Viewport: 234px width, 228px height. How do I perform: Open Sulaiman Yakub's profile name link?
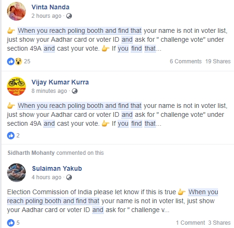tap(57, 168)
